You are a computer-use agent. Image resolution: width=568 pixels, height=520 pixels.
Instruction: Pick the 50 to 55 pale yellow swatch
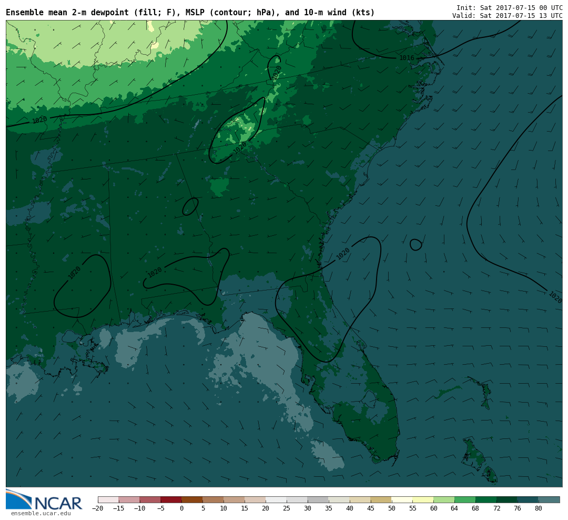[402, 499]
